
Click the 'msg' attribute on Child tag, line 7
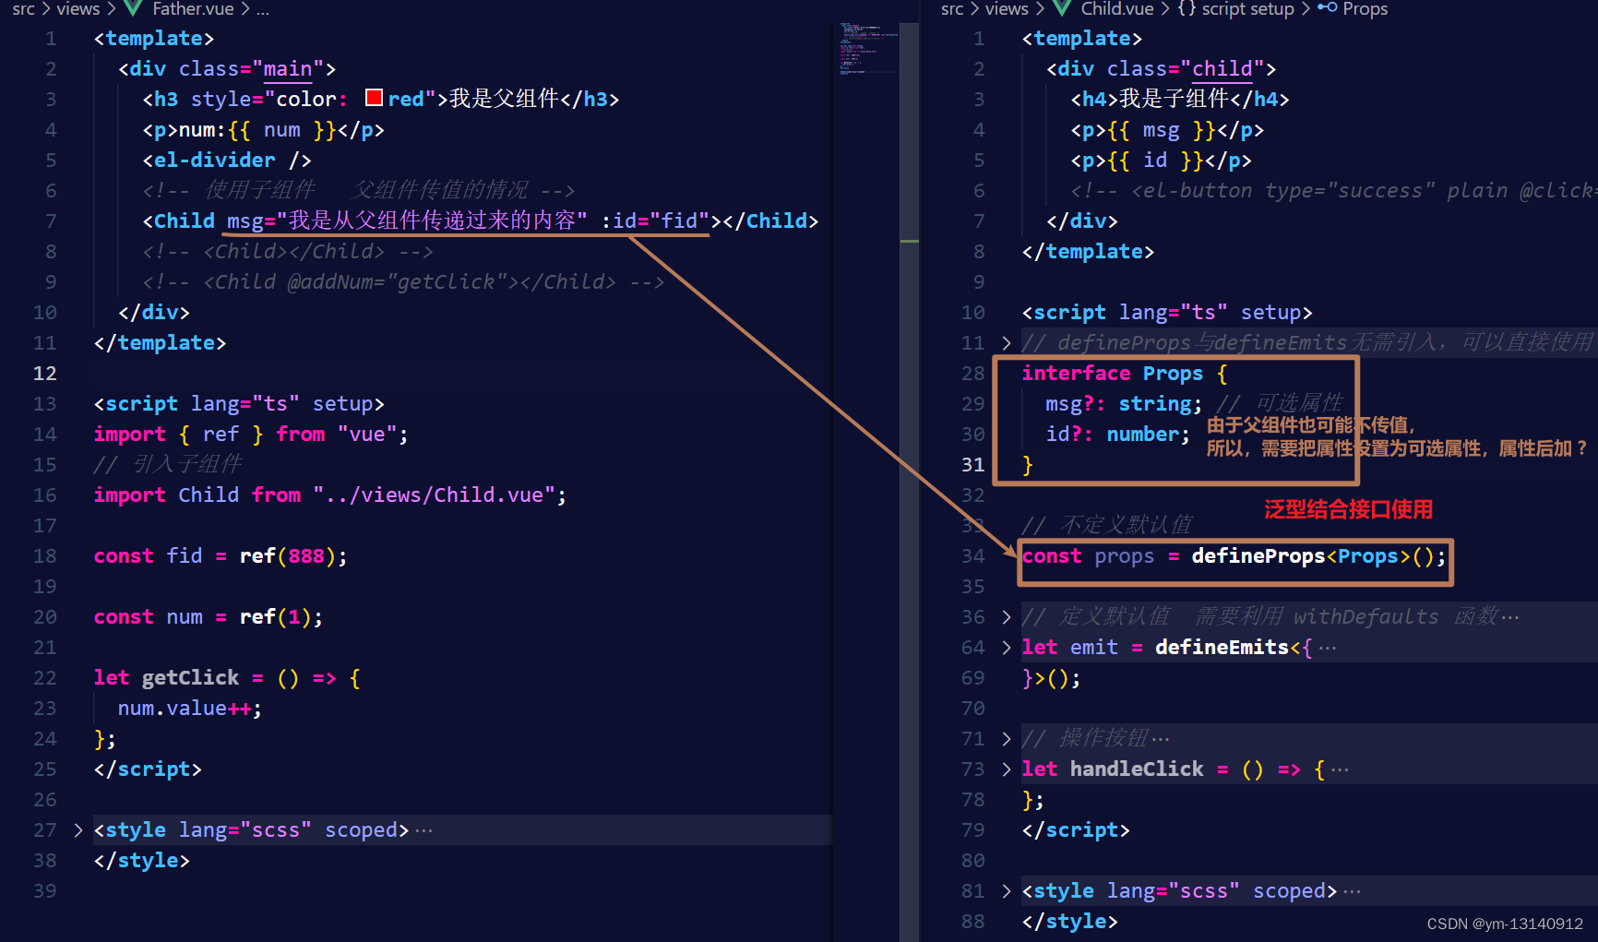tap(244, 221)
